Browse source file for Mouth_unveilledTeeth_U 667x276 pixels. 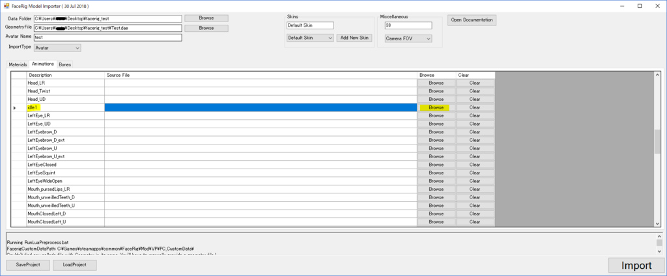pyautogui.click(x=436, y=206)
